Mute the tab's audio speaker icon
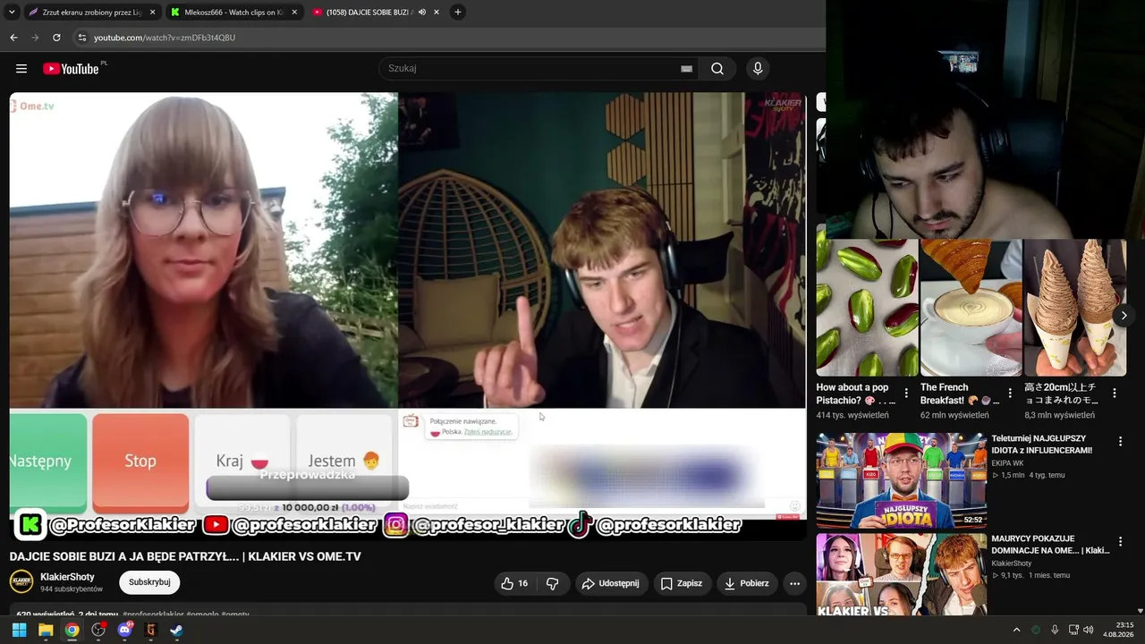 [421, 13]
